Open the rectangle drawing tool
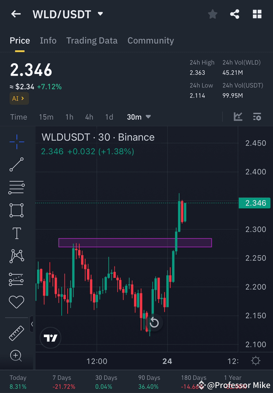The width and height of the screenshot is (273, 393). tap(16, 210)
